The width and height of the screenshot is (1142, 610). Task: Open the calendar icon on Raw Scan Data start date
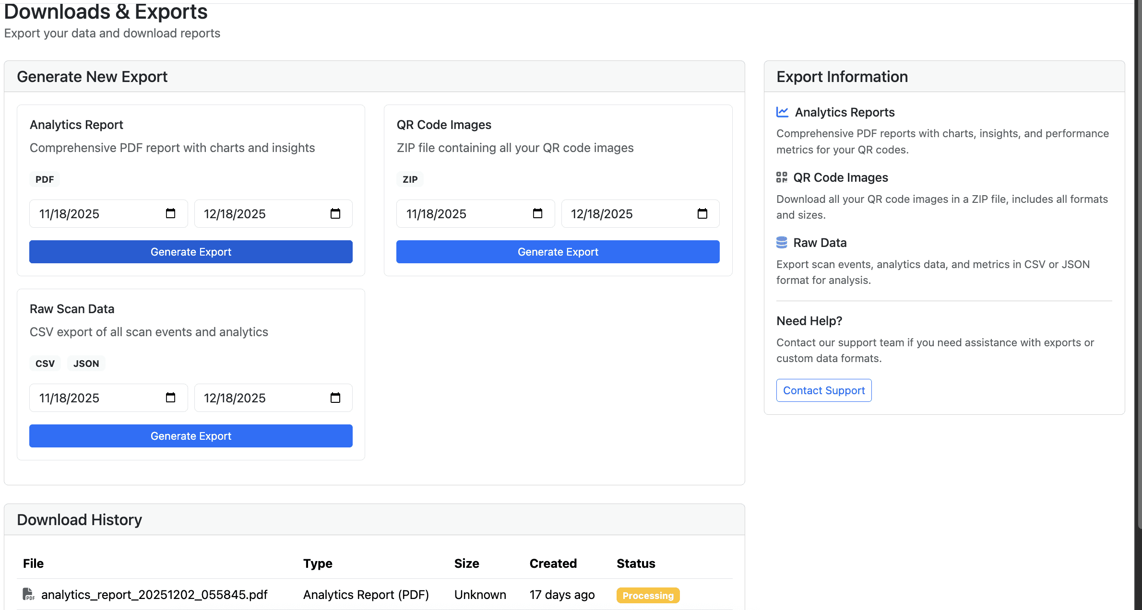click(x=171, y=398)
